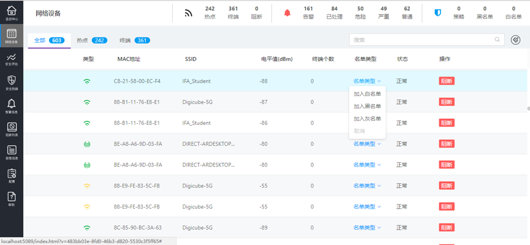Open 帮助 help icon in sidebar
Image resolution: width=530 pixels, height=245 pixels.
[x=11, y=198]
